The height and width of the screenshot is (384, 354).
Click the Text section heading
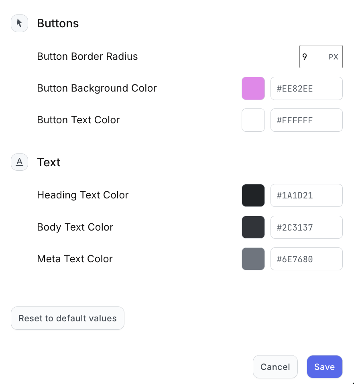(x=49, y=162)
